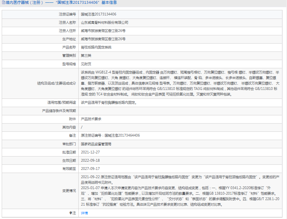The width and height of the screenshot is (287, 219).
Task: Click the 产品储存条件及有效期 label
Action: point(59,111)
